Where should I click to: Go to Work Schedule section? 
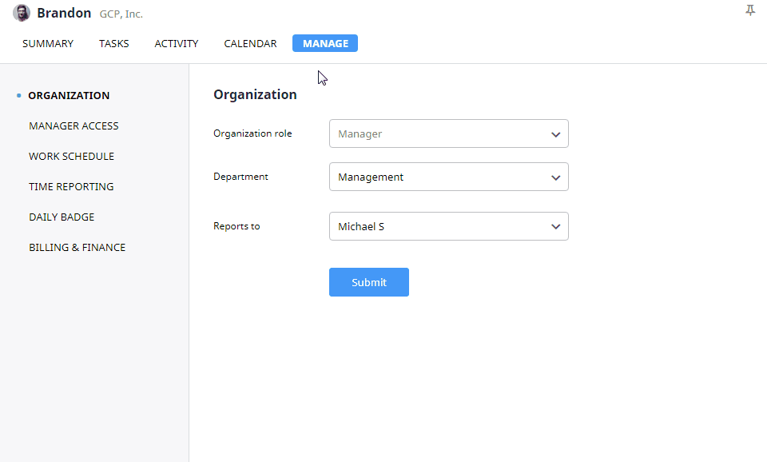[x=71, y=157]
